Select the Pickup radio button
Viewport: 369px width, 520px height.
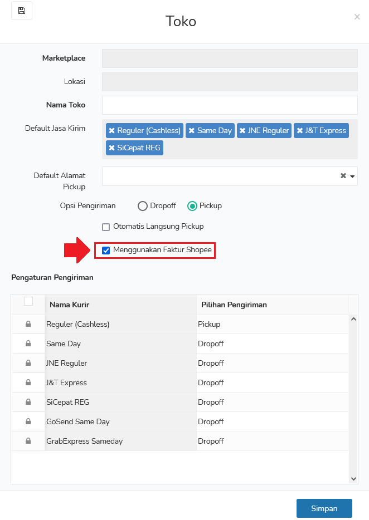192,206
